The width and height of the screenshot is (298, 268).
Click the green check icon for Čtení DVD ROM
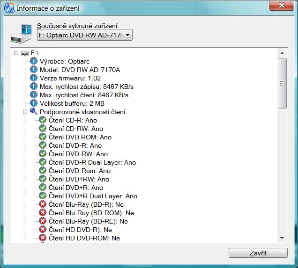click(43, 137)
